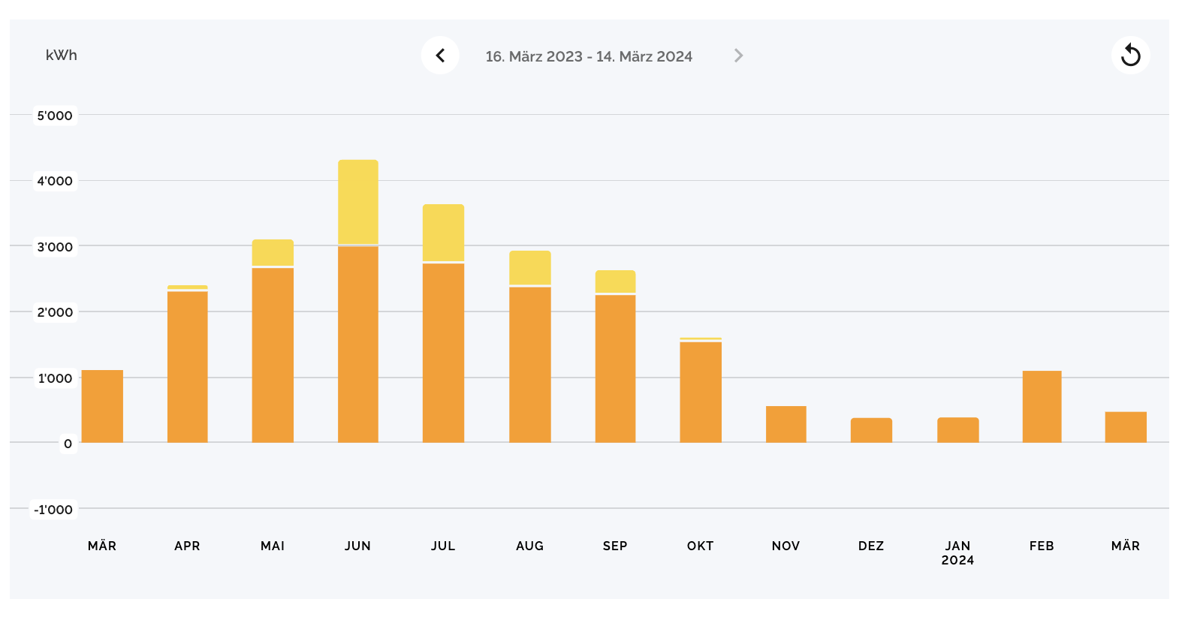This screenshot has height=617, width=1185.
Task: Go to previous period with left chevron
Action: (440, 56)
